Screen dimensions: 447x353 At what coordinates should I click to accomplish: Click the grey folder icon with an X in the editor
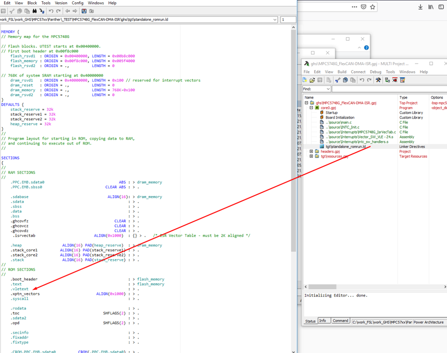click(x=92, y=11)
